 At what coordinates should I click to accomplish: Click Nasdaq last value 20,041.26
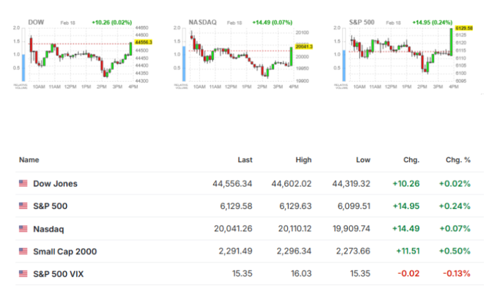[x=233, y=229]
